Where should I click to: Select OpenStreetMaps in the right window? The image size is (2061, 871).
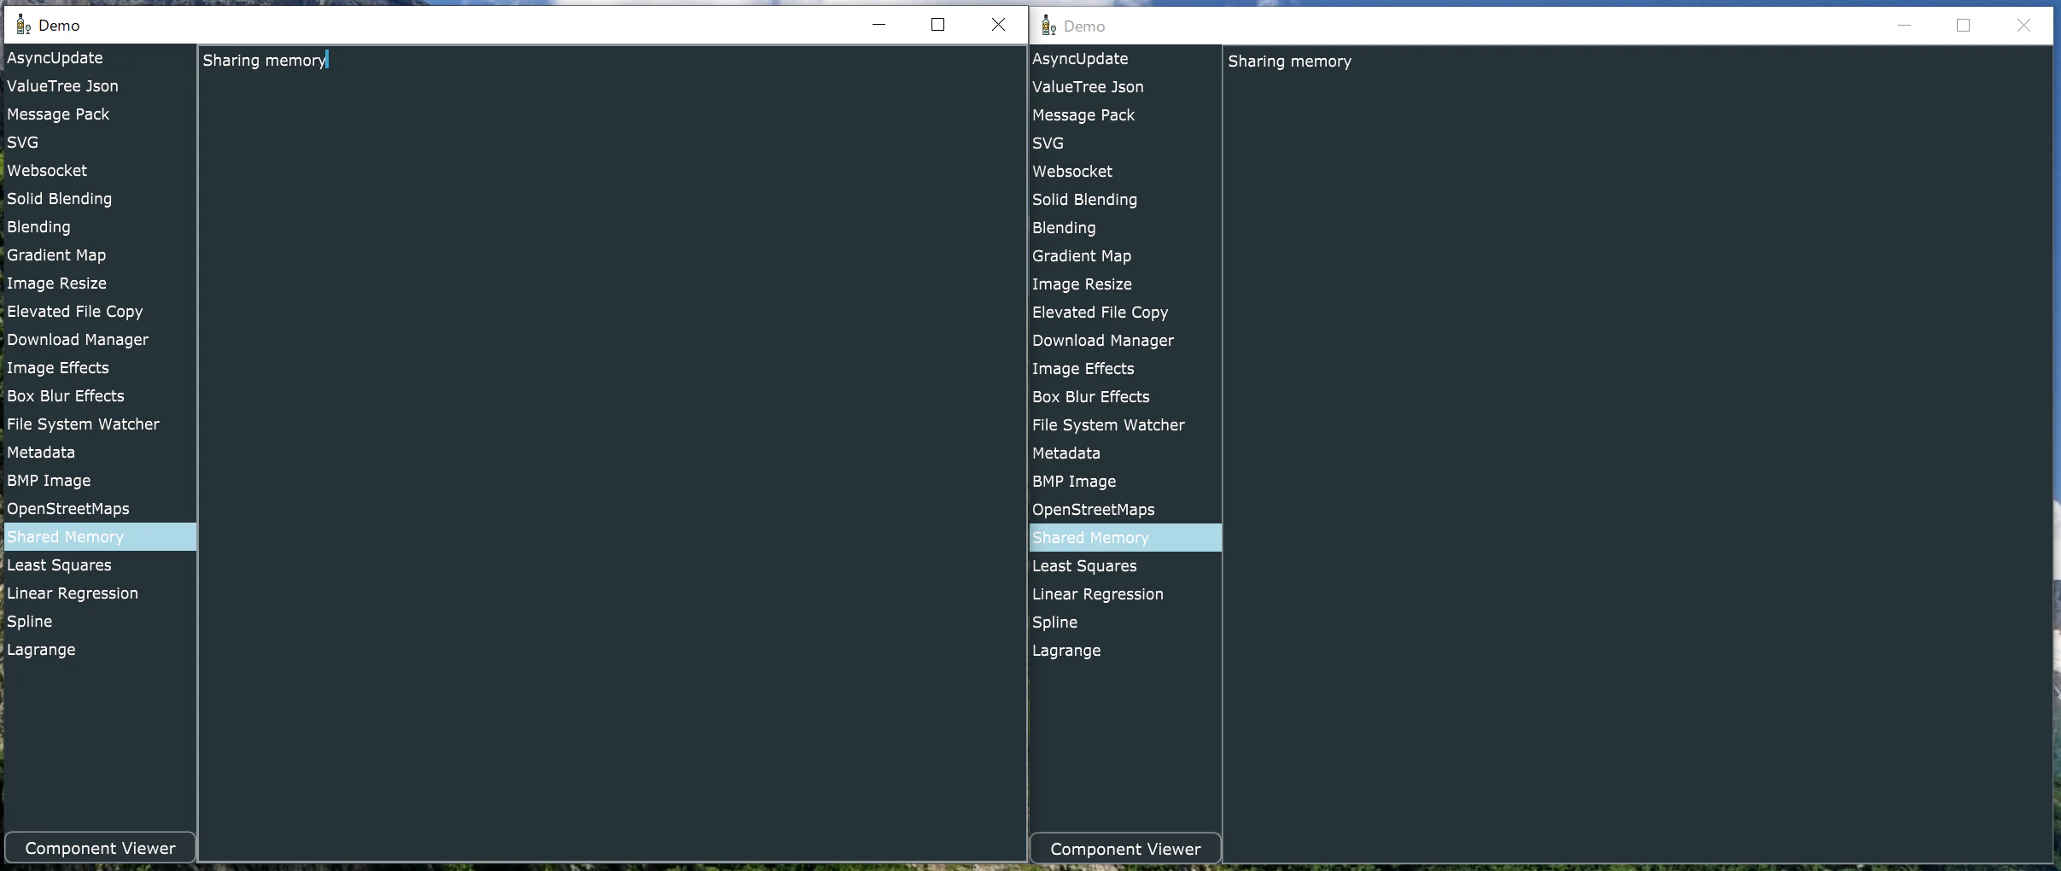(x=1126, y=510)
